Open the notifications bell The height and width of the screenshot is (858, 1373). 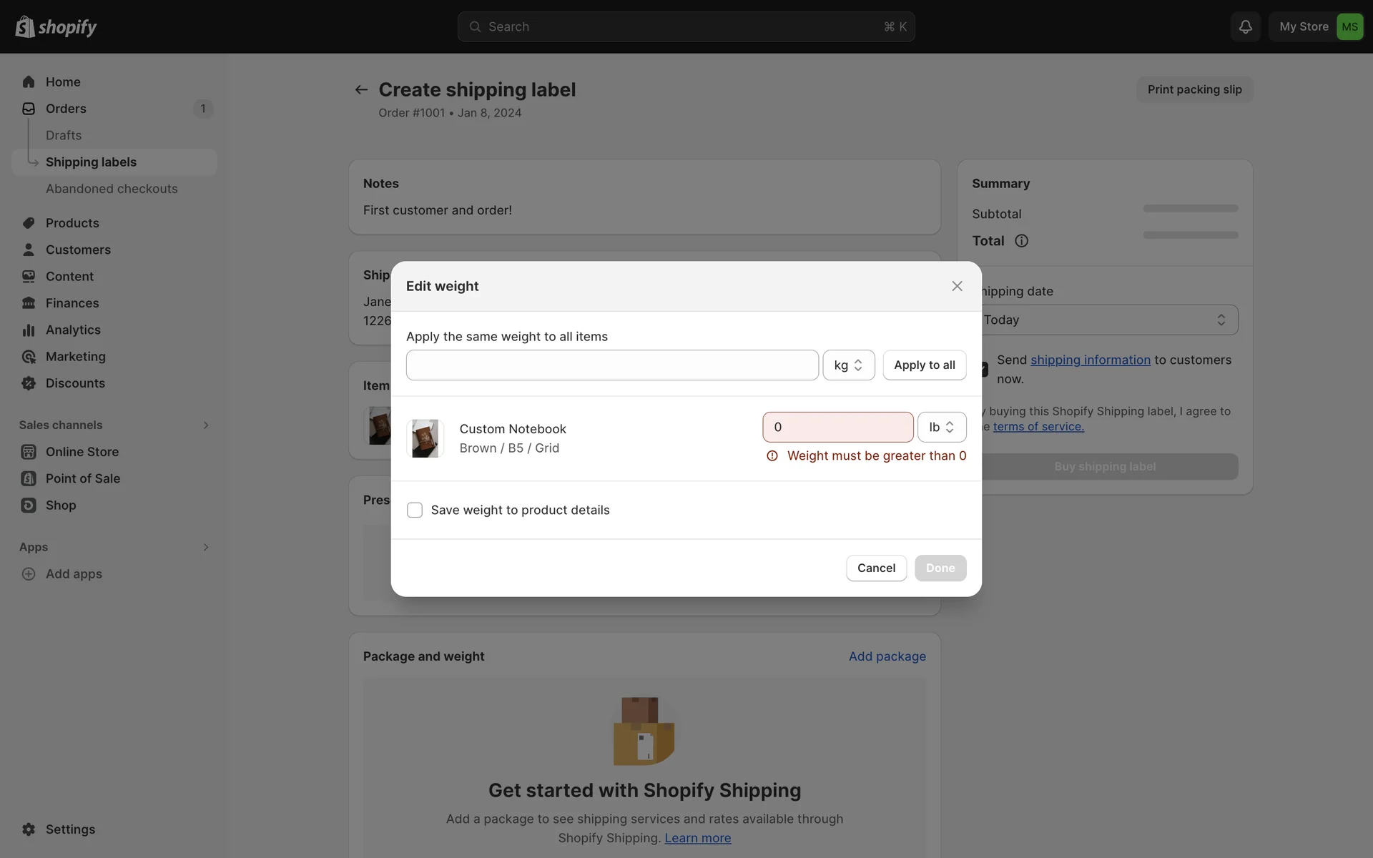1245,26
